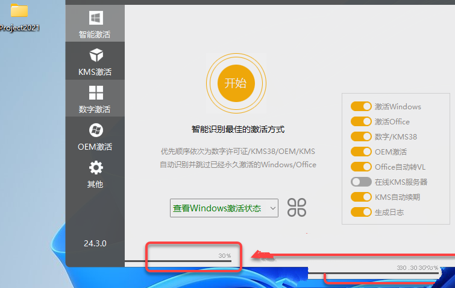This screenshot has height=288, width=455.
Task: Toggle the KMS自动续期 switch
Action: pyautogui.click(x=361, y=197)
